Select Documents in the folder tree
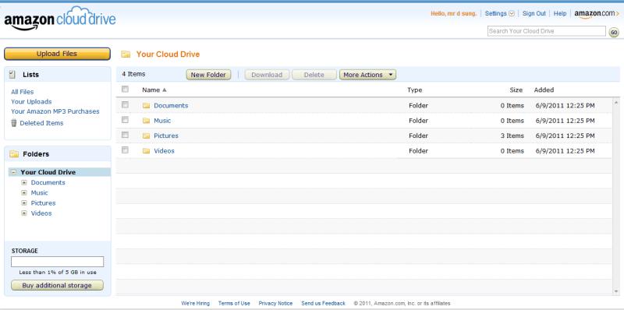The image size is (624, 310). [48, 183]
